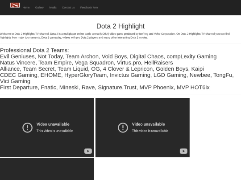Open the Media page
The image size is (241, 180).
(x=53, y=8)
